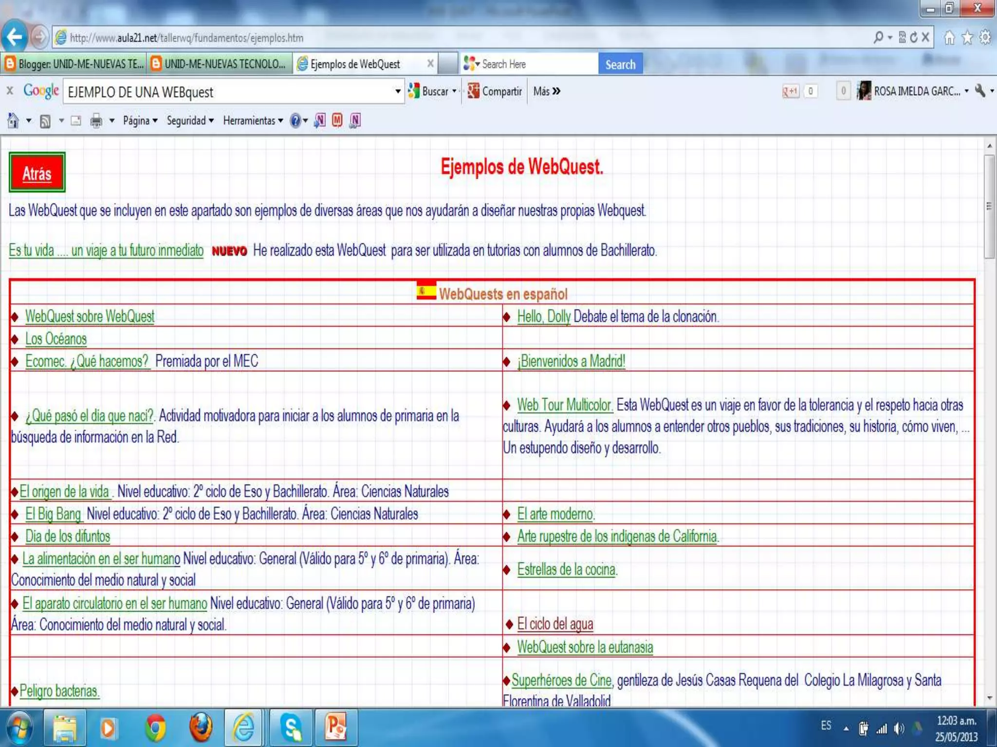Click the printer icon in command bar
This screenshot has height=747, width=997.
point(96,121)
